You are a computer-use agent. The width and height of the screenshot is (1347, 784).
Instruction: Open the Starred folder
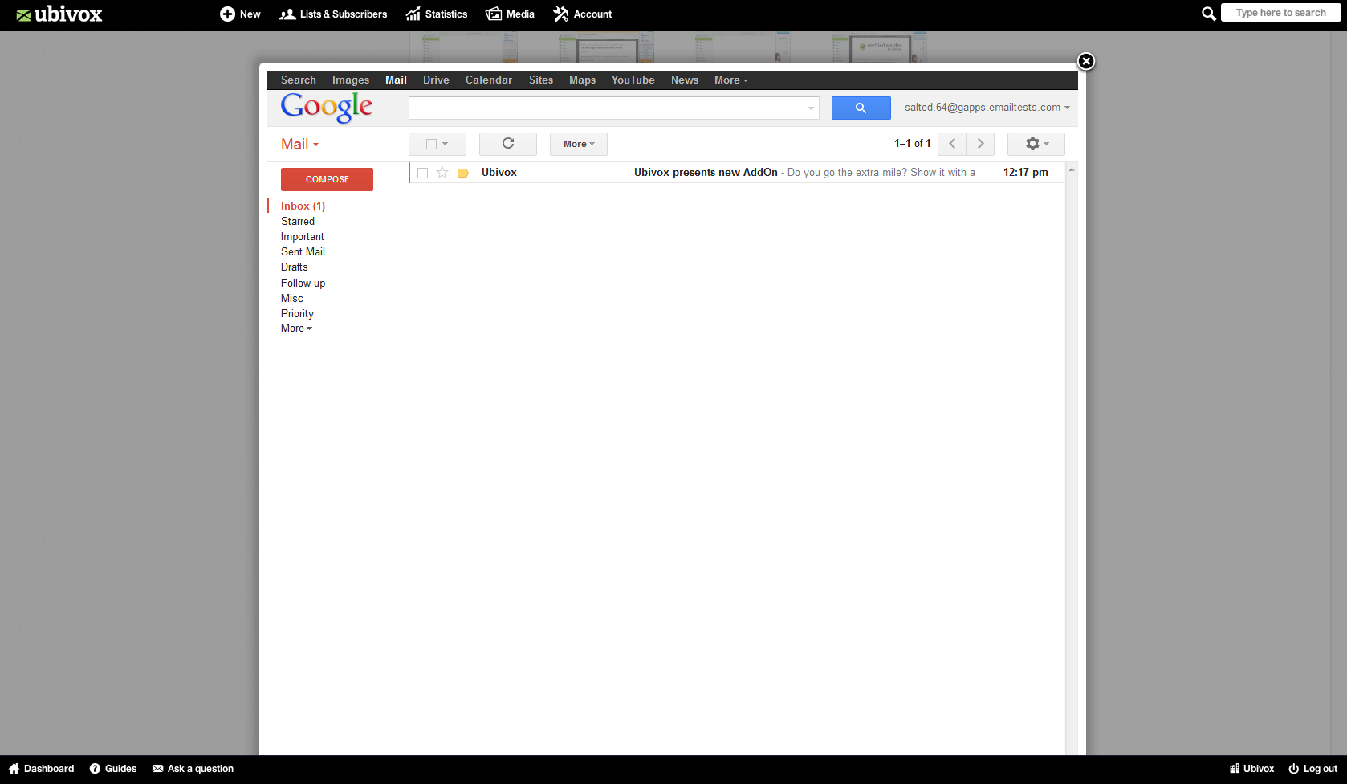(x=298, y=222)
